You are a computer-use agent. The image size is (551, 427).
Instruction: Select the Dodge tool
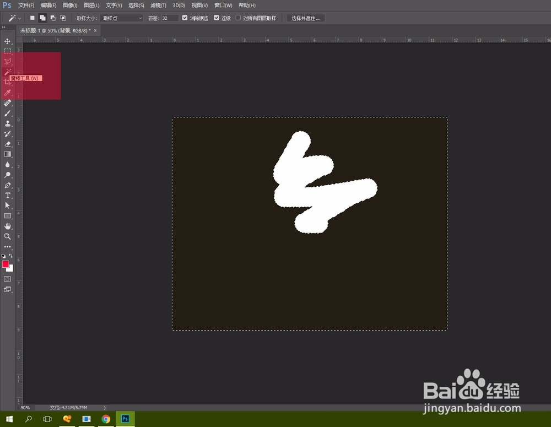pyautogui.click(x=7, y=175)
